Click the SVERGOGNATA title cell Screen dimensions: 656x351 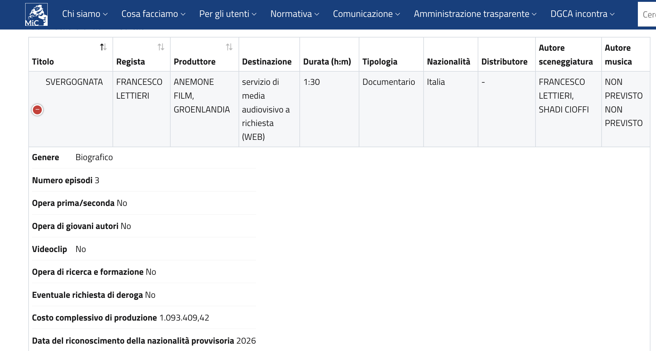[74, 82]
